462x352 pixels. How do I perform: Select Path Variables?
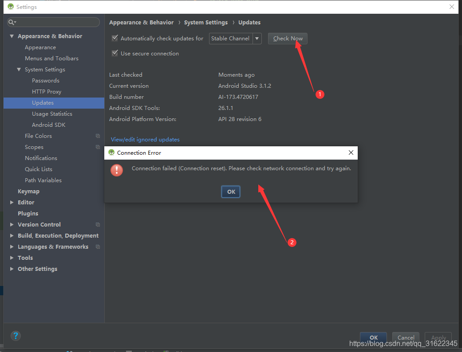click(43, 180)
